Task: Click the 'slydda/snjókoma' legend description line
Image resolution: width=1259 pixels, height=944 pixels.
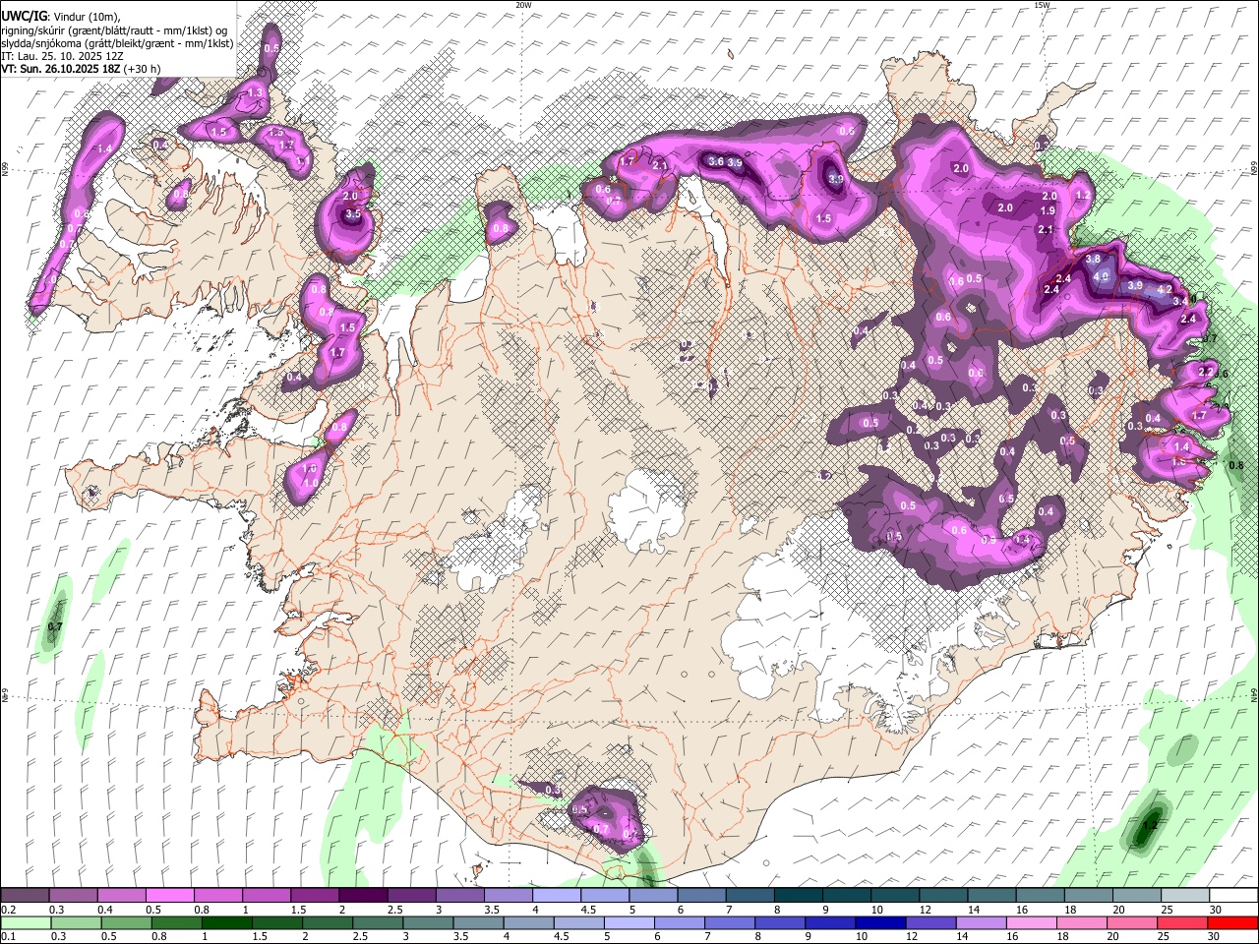Action: coord(117,43)
